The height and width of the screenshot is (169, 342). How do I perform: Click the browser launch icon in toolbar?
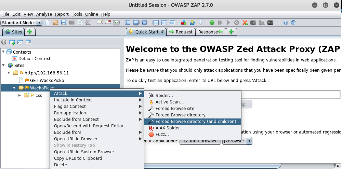point(293,23)
